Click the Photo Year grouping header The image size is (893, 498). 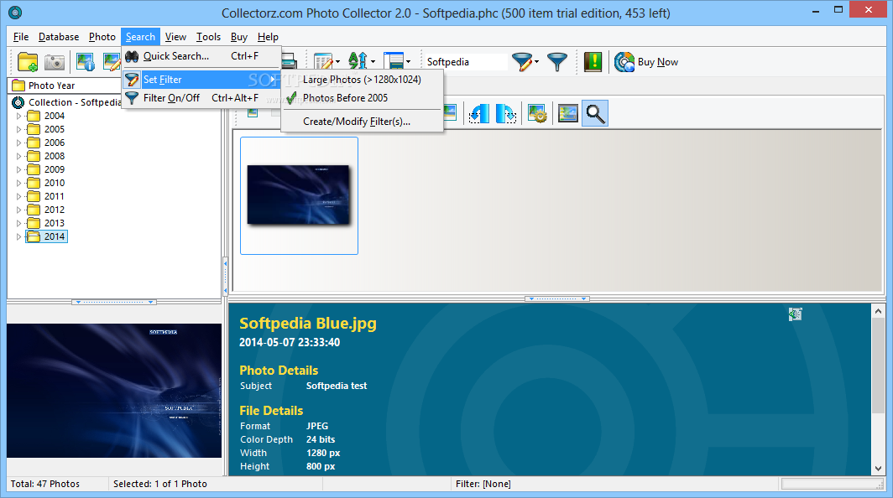tap(65, 86)
